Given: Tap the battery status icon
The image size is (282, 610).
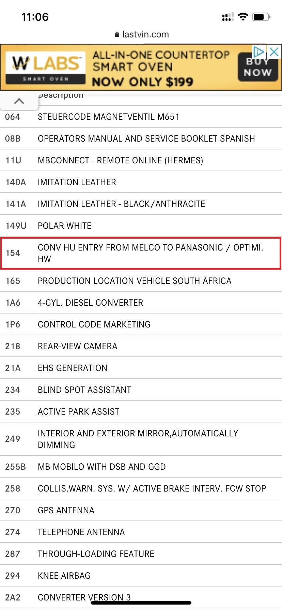Looking at the screenshot, I should [261, 17].
